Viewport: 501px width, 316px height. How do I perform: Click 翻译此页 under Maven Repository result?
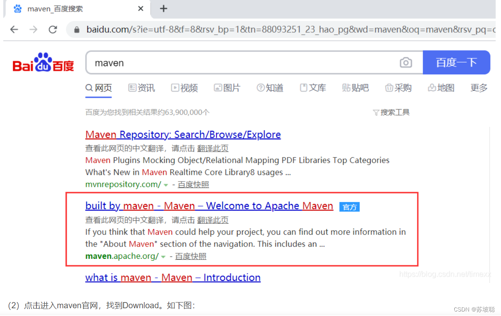tap(213, 148)
